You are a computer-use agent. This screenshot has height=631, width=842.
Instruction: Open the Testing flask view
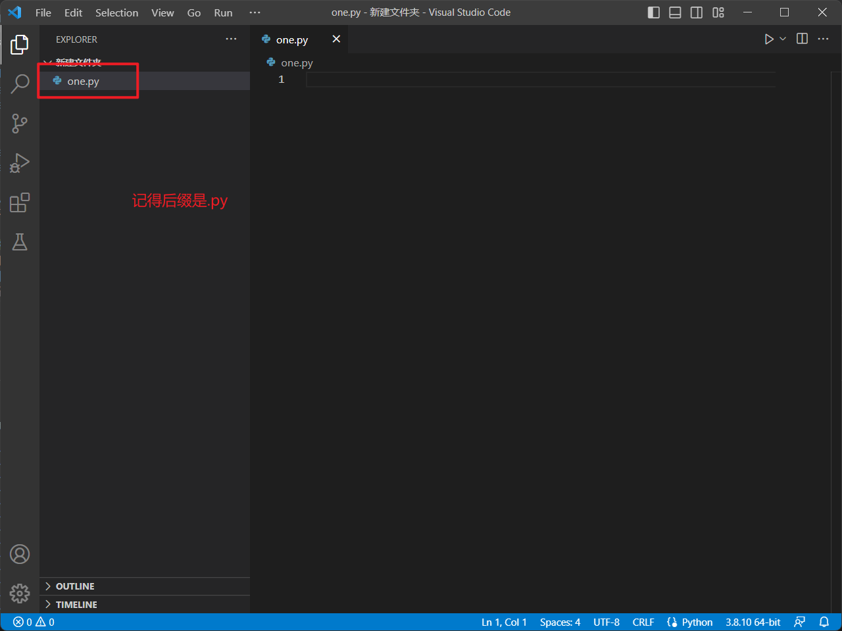click(20, 242)
